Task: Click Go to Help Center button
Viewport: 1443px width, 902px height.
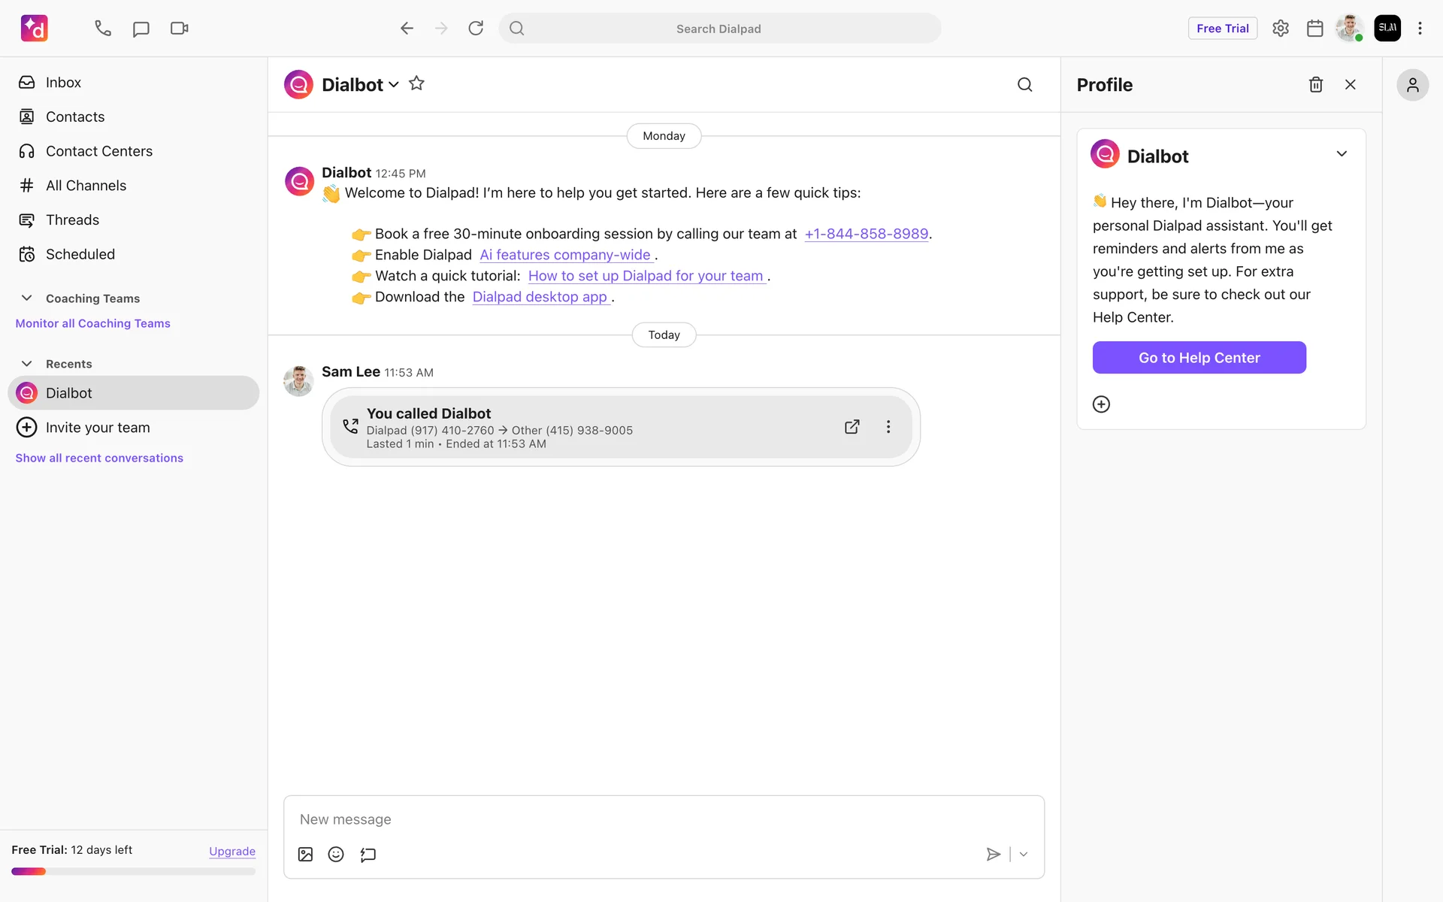Action: [1199, 358]
